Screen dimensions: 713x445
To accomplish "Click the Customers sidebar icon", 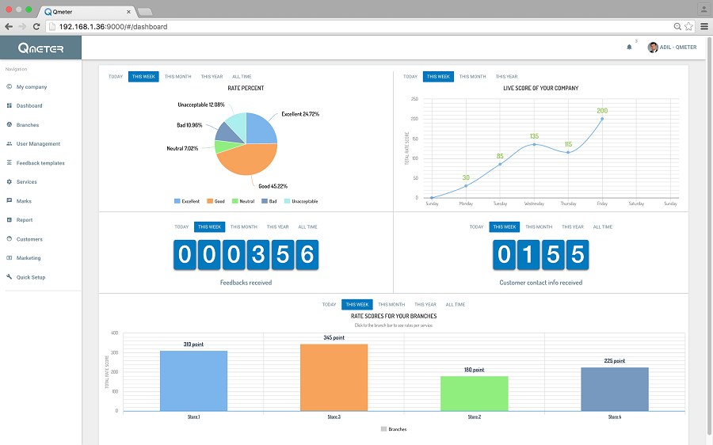I will pos(9,239).
